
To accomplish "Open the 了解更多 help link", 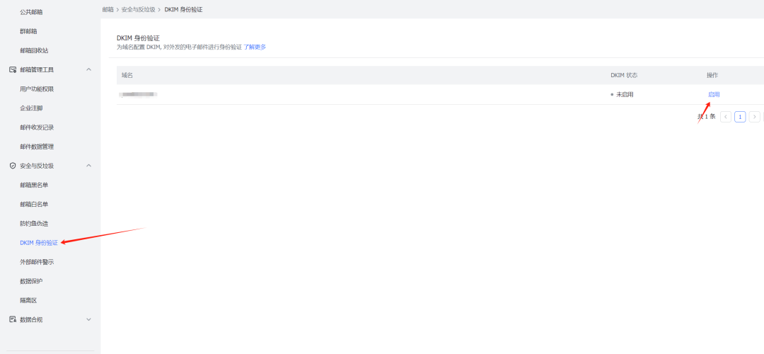I will coord(255,47).
